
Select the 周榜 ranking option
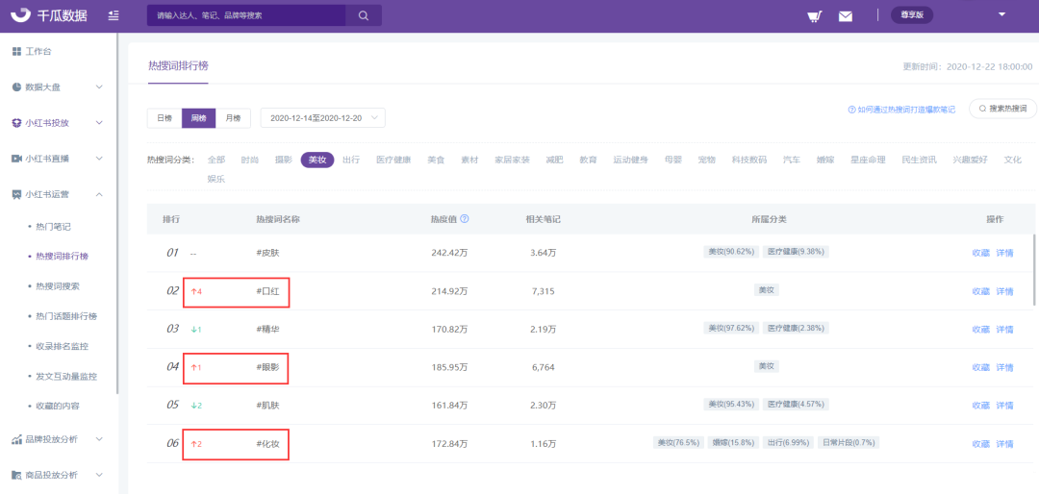tap(199, 118)
